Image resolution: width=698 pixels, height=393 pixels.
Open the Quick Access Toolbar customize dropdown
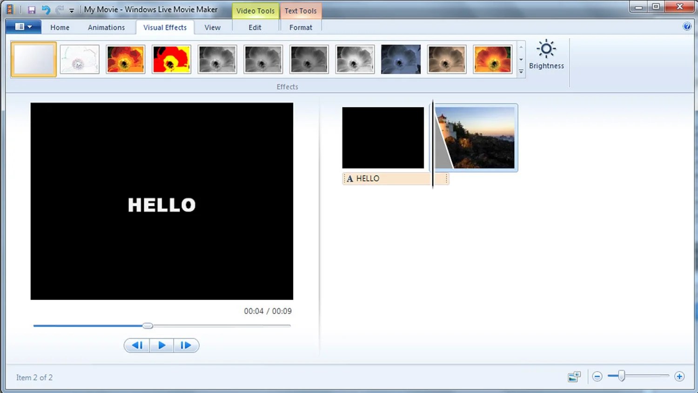(x=71, y=9)
